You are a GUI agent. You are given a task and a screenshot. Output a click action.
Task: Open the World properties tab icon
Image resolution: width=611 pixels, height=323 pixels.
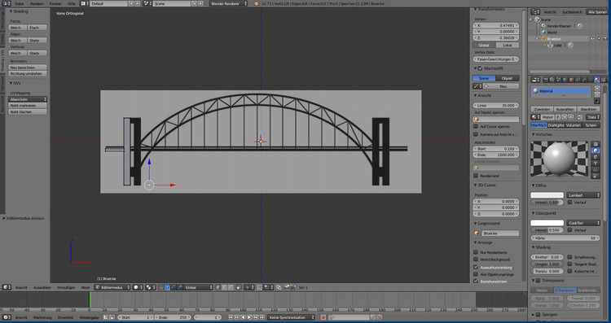(x=565, y=80)
